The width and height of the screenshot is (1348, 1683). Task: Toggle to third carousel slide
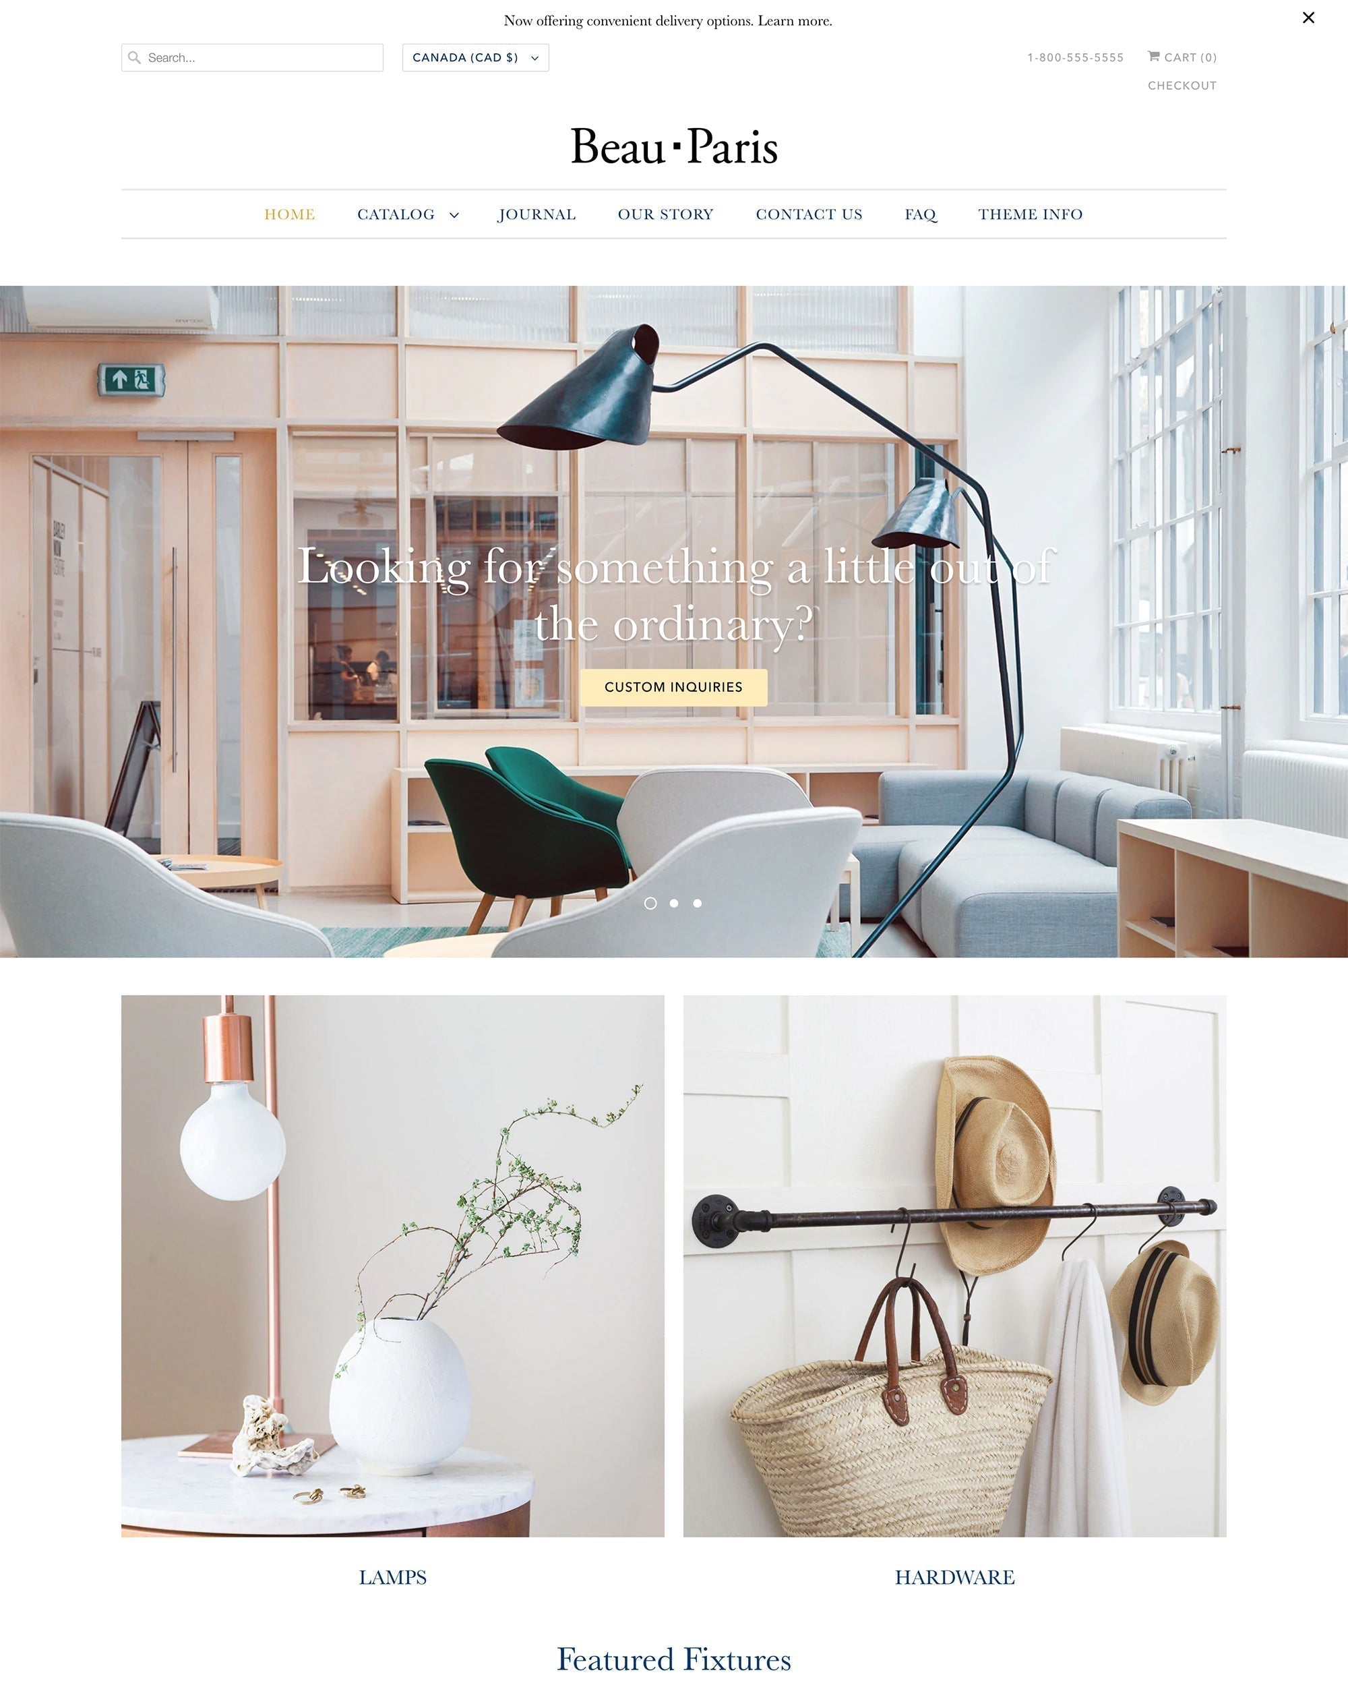pyautogui.click(x=698, y=903)
